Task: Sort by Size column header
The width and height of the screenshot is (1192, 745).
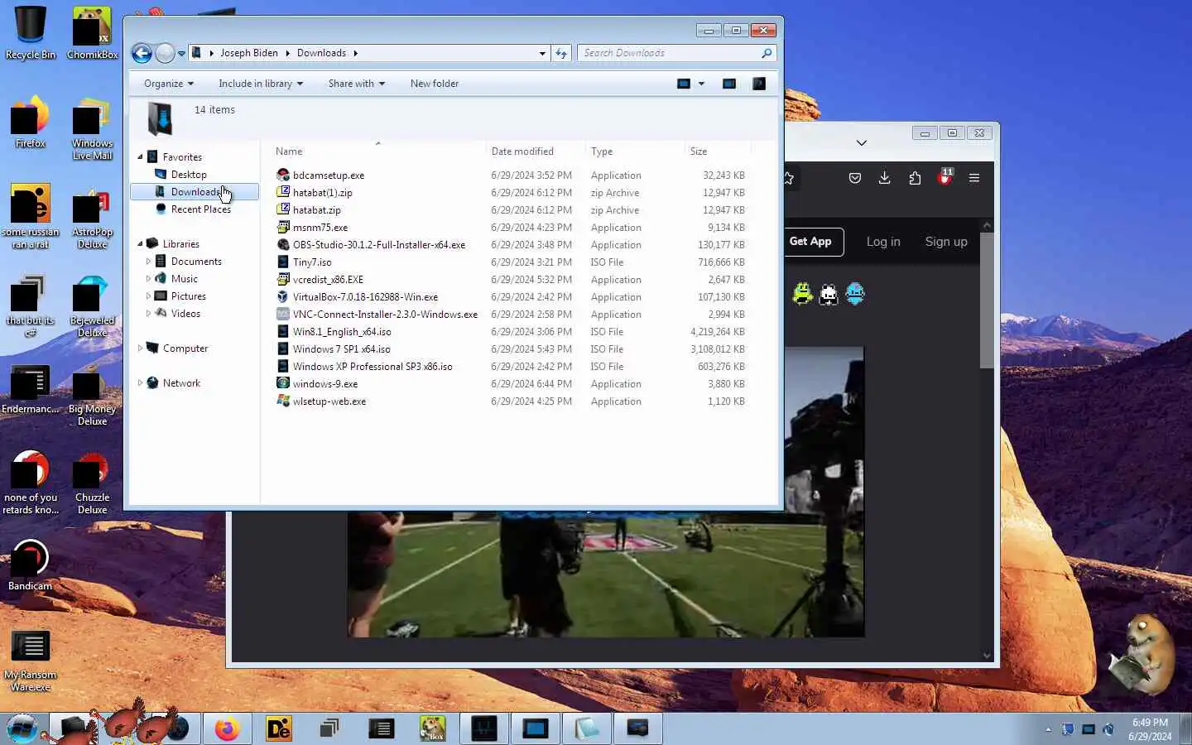Action: (719, 151)
